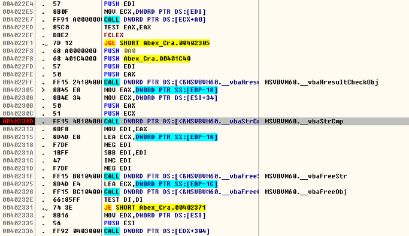
Task: Click the MSVBVM60.__vbaFreeStr comment
Action: click(306, 176)
